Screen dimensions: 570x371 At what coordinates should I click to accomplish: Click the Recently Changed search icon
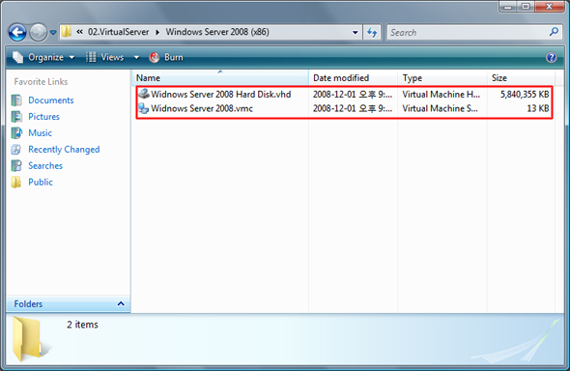16,150
